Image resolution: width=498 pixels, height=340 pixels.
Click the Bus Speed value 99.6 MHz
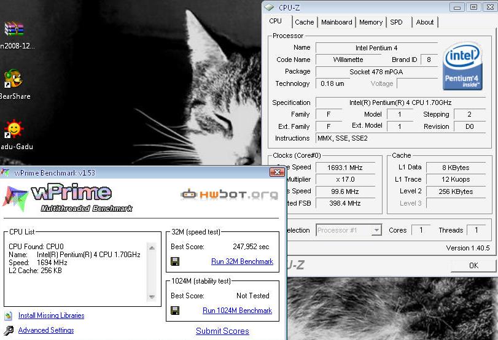point(345,191)
